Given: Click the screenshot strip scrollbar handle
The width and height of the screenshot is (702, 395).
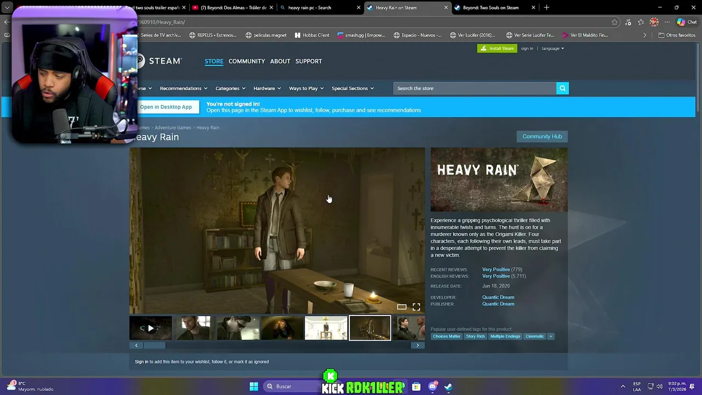Looking at the screenshot, I should click(x=154, y=345).
